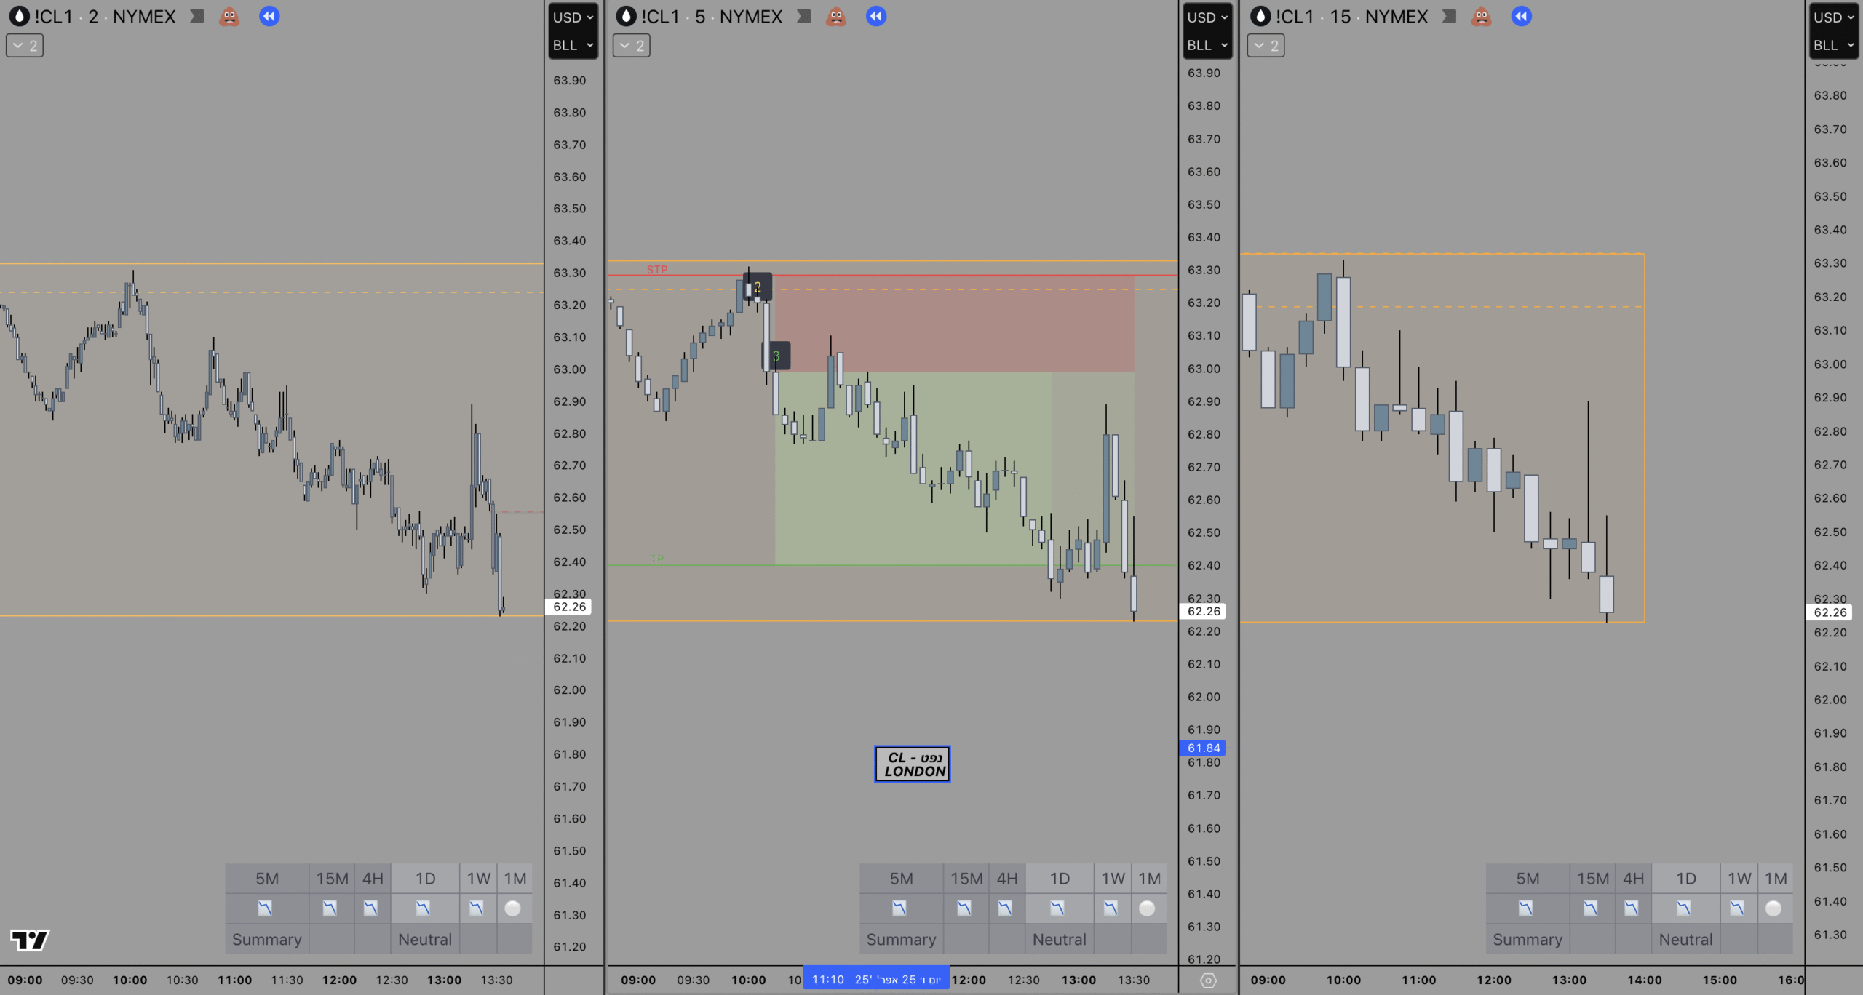Click the replay rewind icon in the 15-minute chart

(1521, 16)
